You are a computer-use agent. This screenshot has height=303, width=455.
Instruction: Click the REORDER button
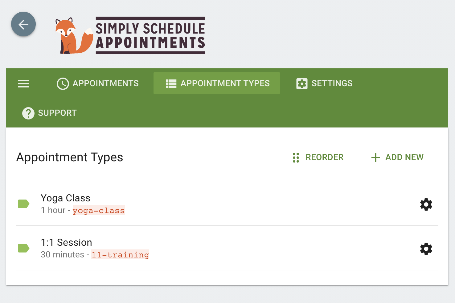[324, 157]
